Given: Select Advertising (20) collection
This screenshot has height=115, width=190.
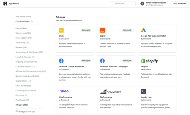Looking at the screenshot, I should pos(22,43).
